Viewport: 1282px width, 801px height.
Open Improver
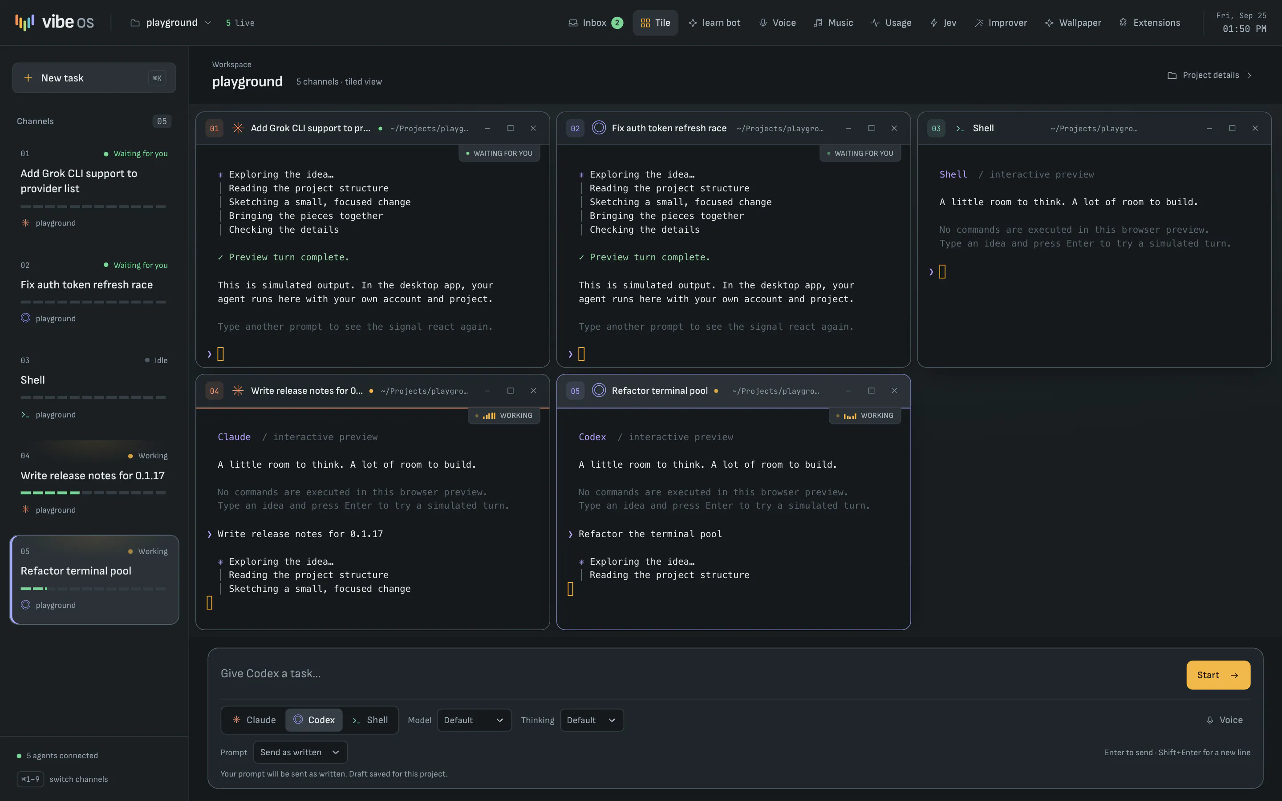pyautogui.click(x=1001, y=23)
